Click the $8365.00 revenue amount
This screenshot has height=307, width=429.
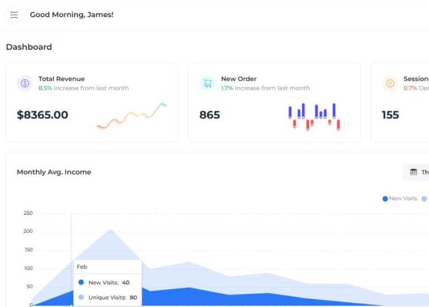(42, 115)
